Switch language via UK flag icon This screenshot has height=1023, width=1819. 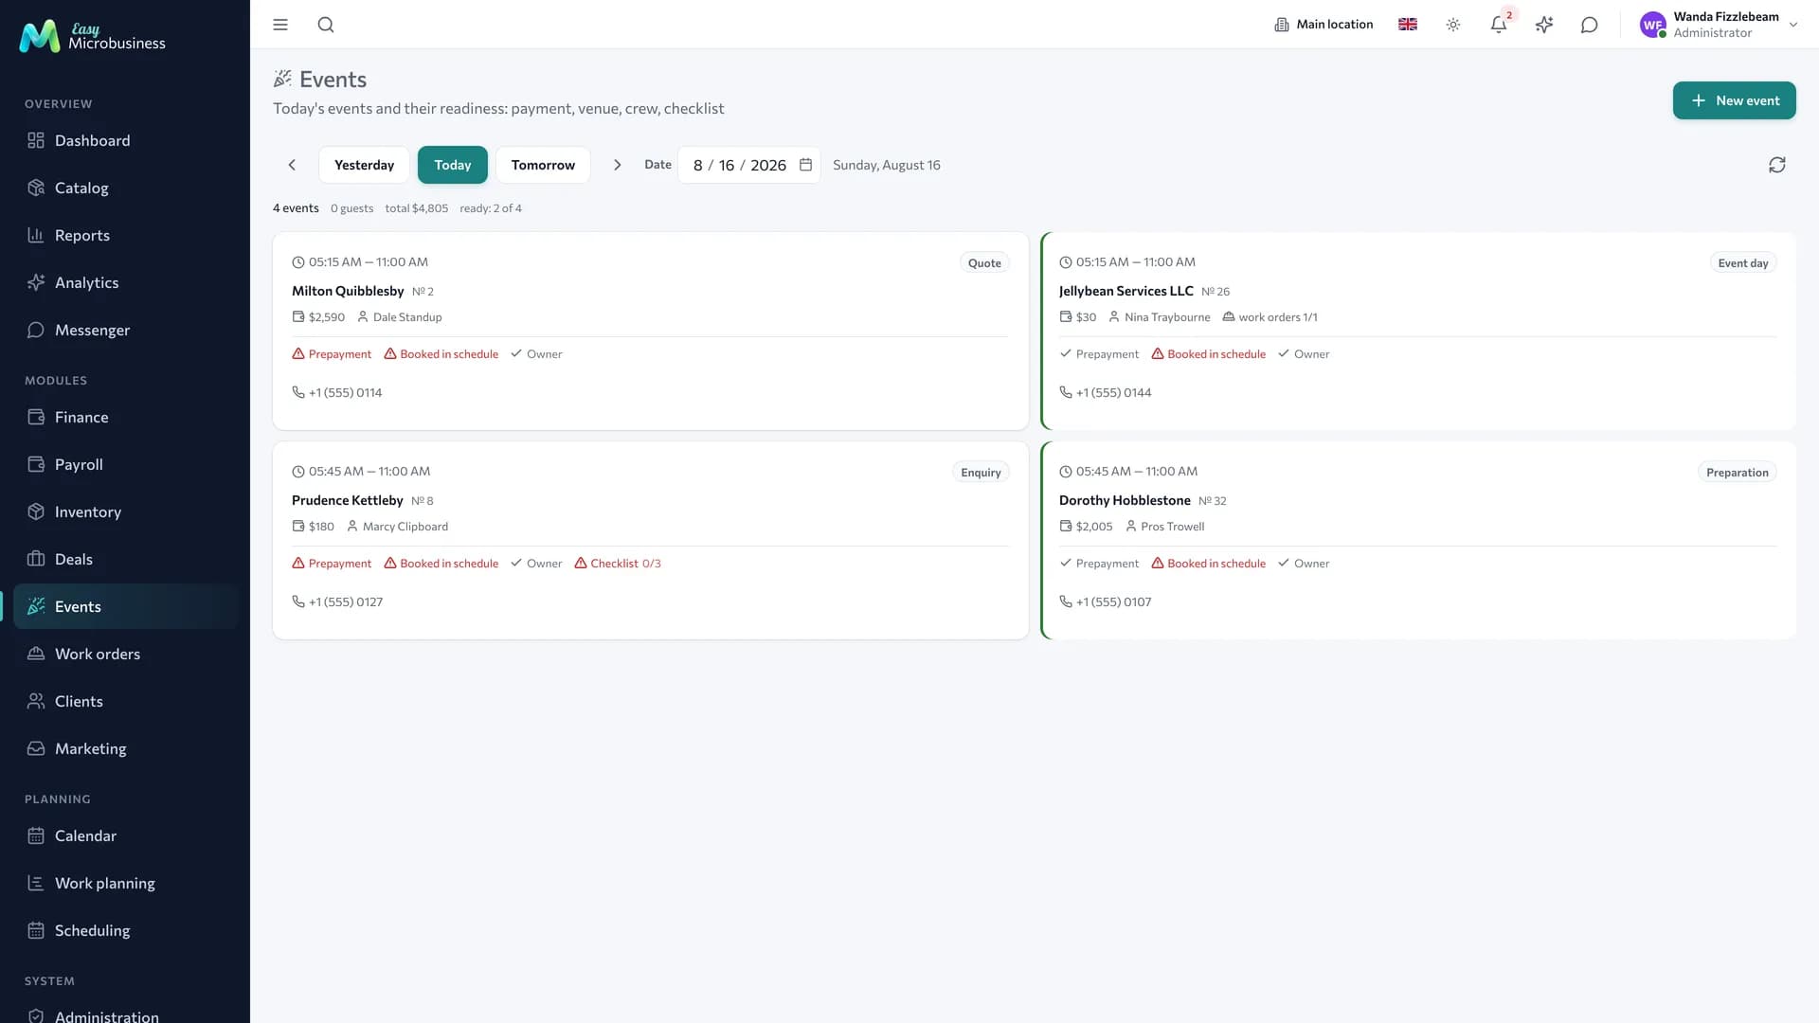point(1408,25)
